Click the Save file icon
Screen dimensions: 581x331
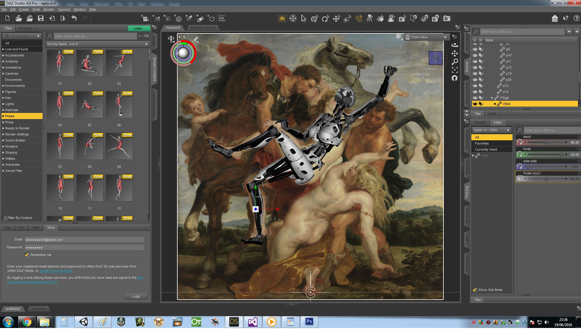coord(40,19)
